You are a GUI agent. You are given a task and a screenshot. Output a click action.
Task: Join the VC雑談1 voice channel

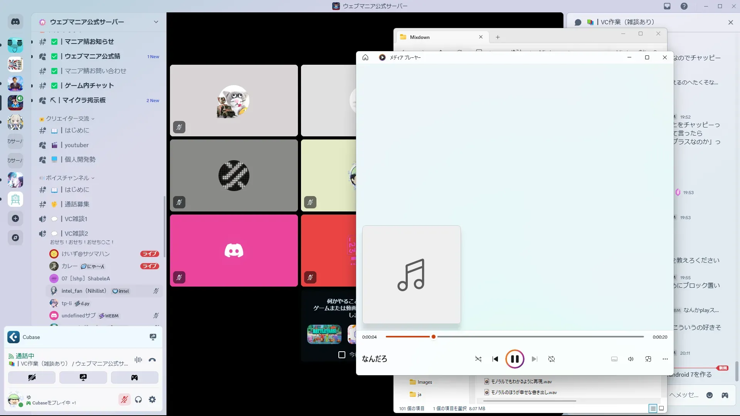coord(76,219)
